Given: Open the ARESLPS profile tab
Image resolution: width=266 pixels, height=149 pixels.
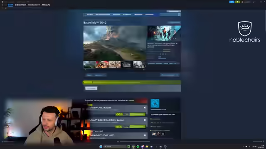Looking at the screenshot, I should 46,5.
